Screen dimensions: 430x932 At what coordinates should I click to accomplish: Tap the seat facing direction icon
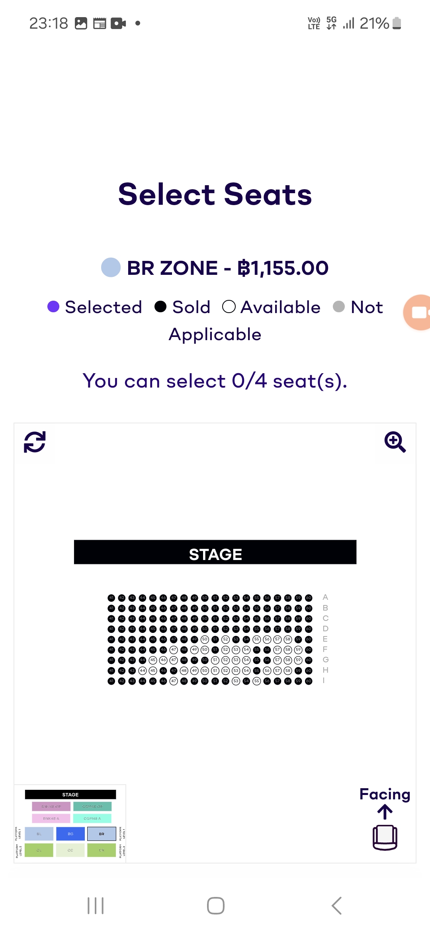coord(385,827)
